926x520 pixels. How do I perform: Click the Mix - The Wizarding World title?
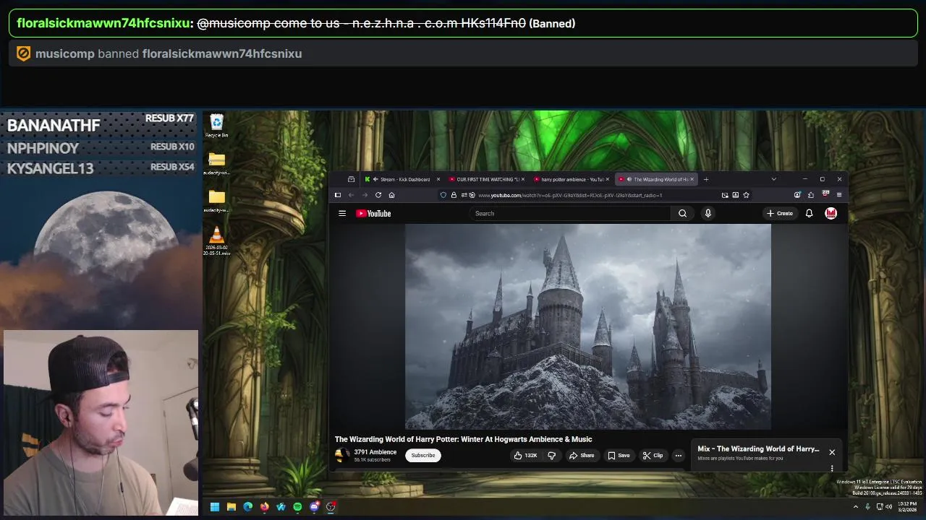[x=758, y=449]
